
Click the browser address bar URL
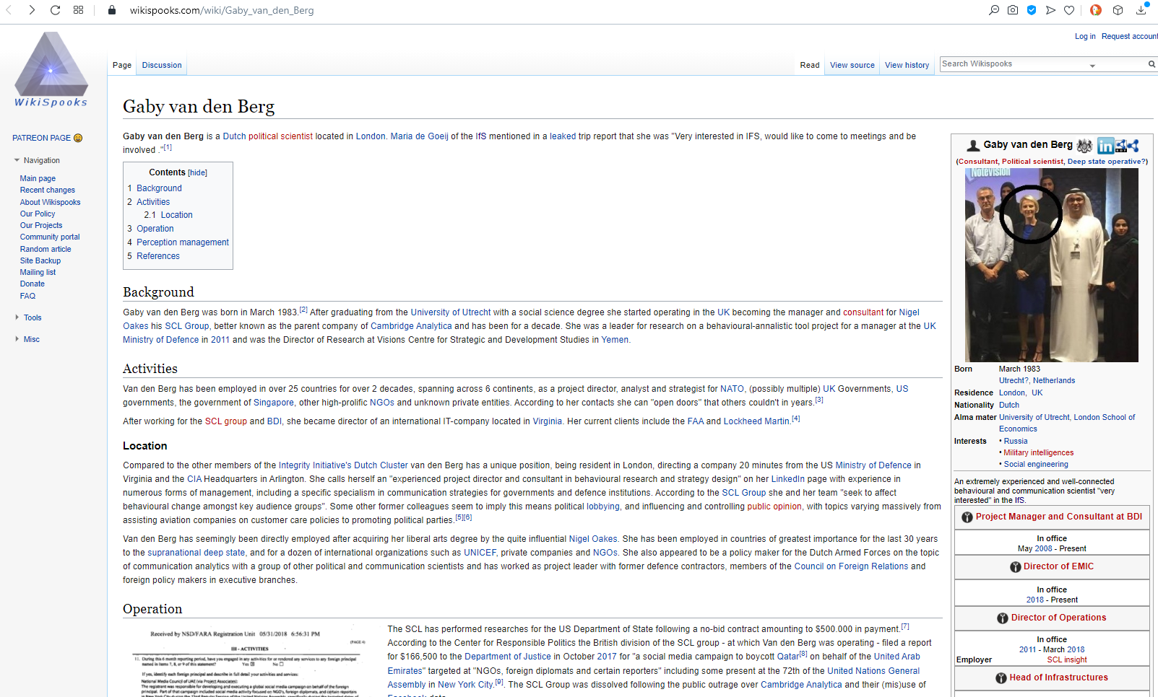click(222, 10)
